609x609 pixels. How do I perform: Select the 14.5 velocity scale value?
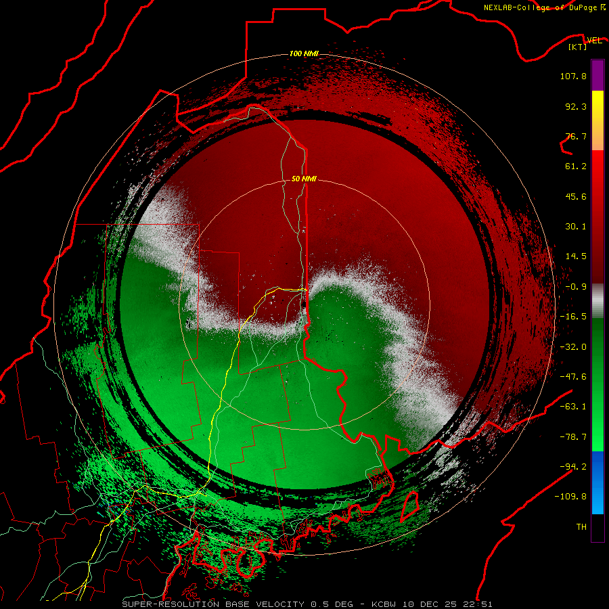tap(576, 256)
